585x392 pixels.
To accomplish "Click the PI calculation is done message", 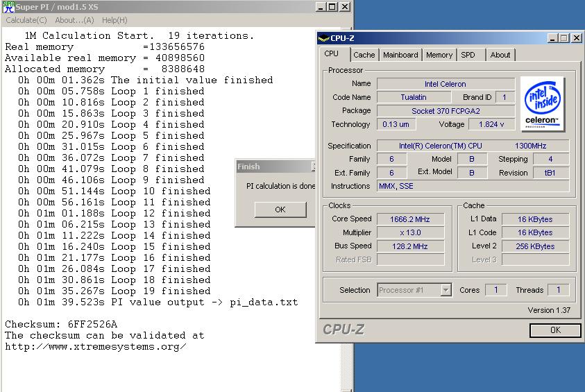I will point(280,186).
